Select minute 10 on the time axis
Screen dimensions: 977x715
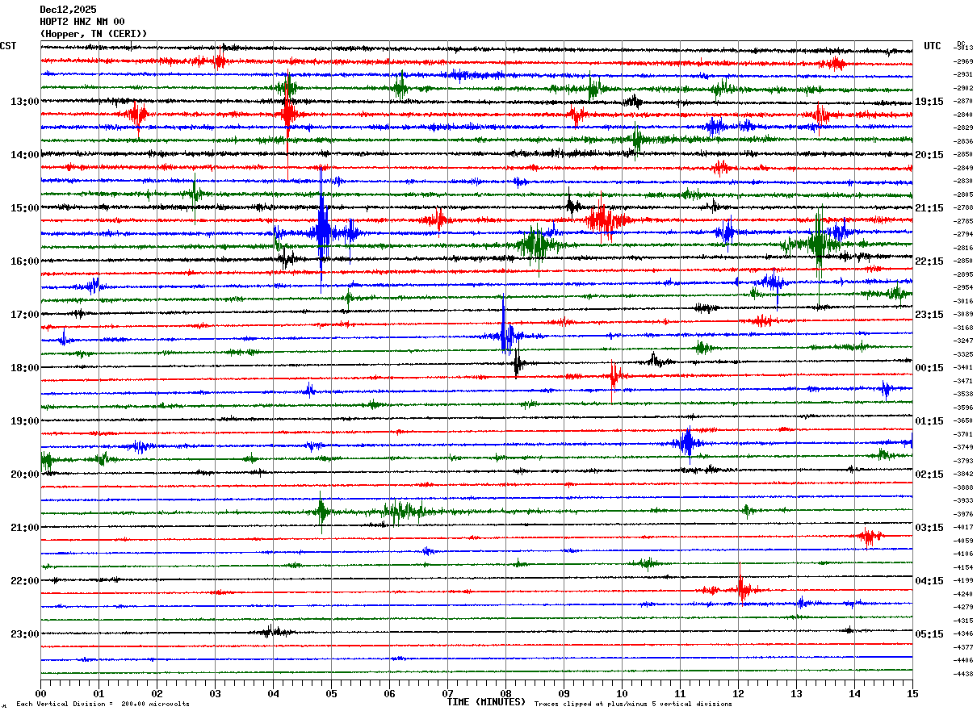[622, 693]
